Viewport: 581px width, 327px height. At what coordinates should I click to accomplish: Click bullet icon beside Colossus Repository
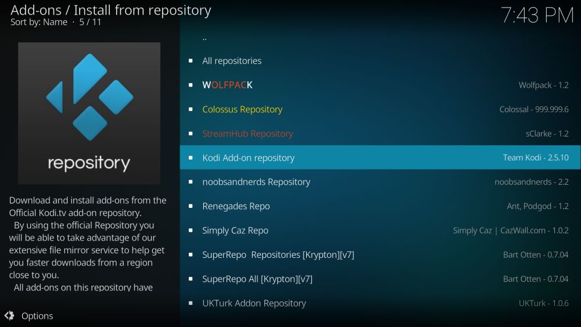pyautogui.click(x=191, y=109)
